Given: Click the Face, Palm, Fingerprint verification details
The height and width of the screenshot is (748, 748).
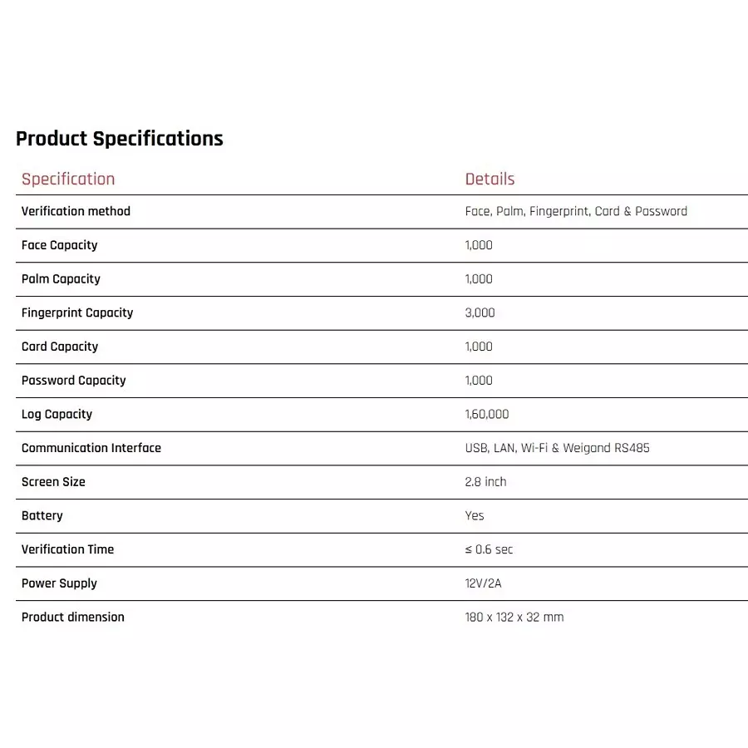Looking at the screenshot, I should [576, 211].
